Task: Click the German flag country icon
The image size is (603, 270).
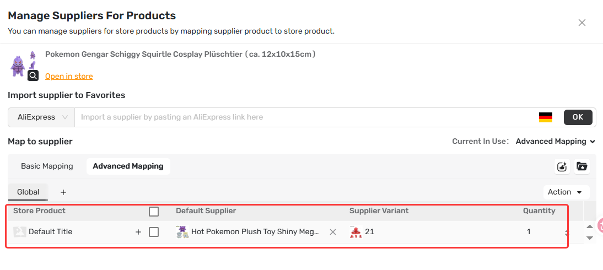Action: pos(546,117)
